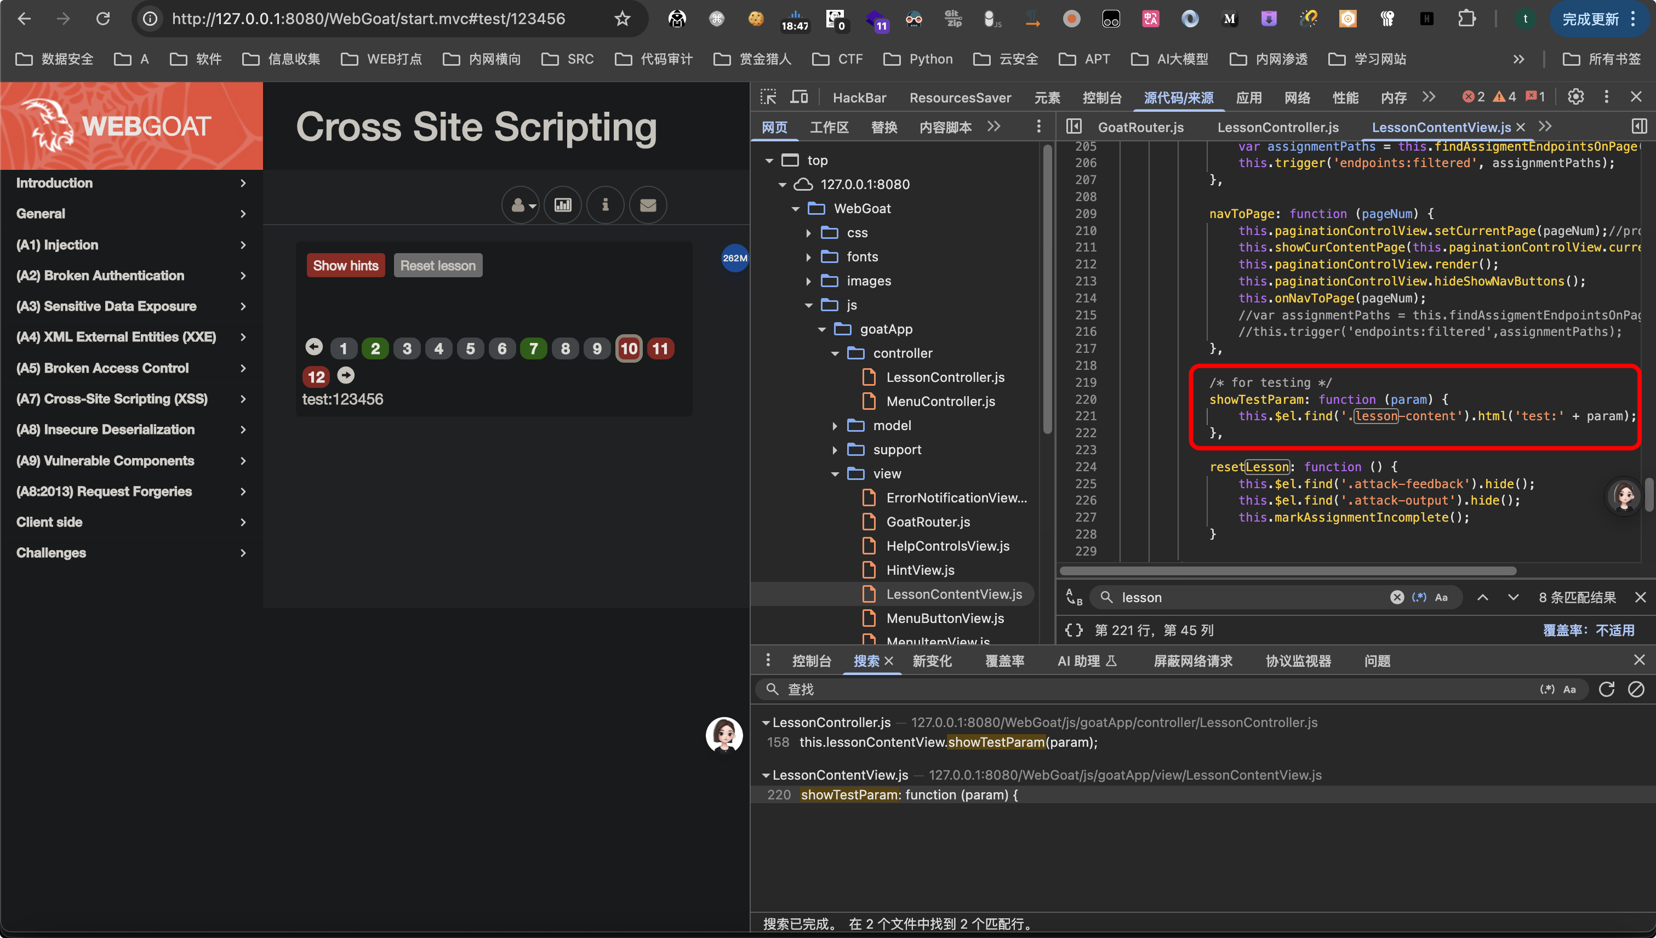Go to lesson page 11
Screen dimensions: 1656x938
[660, 348]
